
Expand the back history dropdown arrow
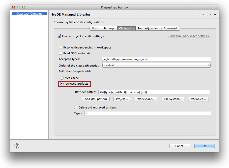(203, 15)
